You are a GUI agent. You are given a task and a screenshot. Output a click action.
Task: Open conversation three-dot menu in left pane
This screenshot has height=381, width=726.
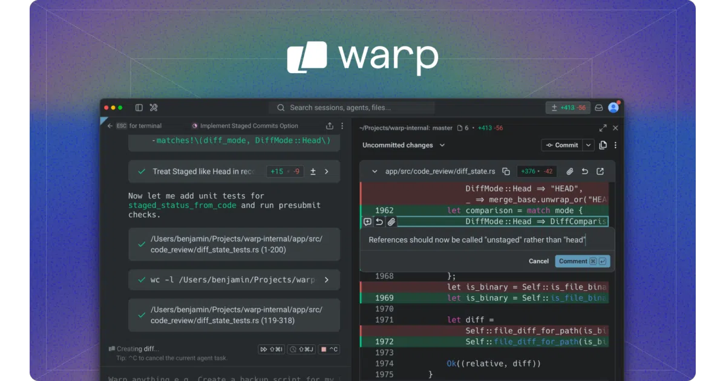[x=342, y=126]
